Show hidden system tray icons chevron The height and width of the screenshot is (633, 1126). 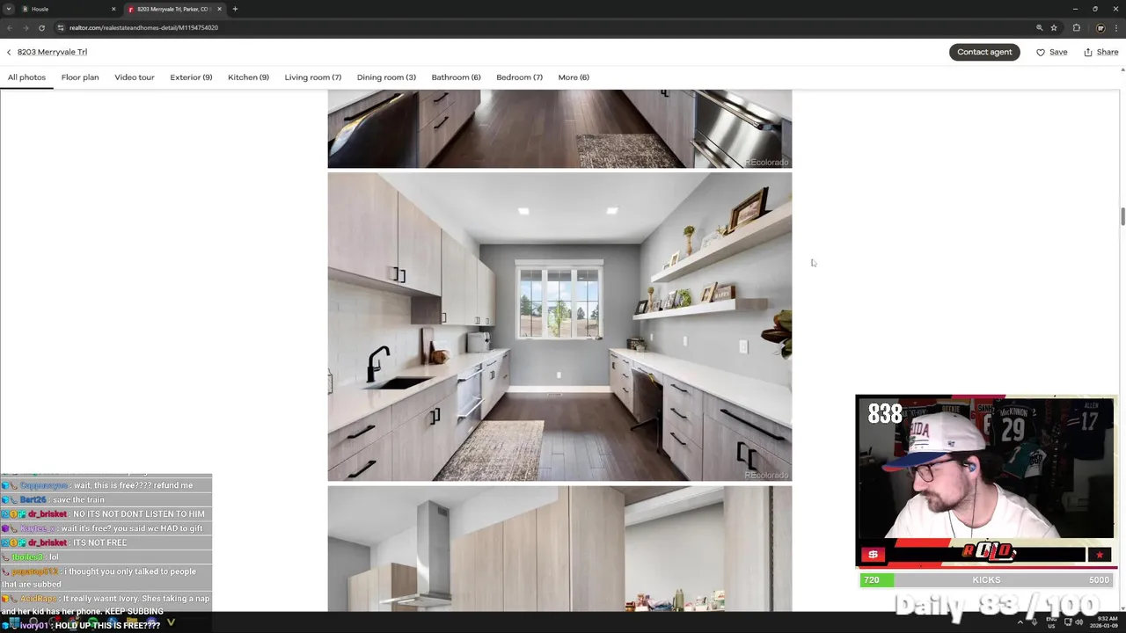point(1020,622)
